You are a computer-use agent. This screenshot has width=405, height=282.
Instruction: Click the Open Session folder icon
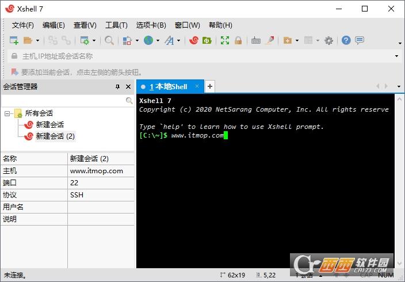28,40
